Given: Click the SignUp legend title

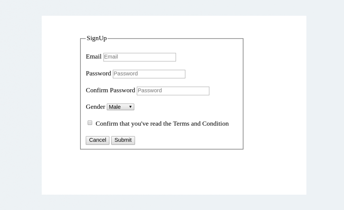Looking at the screenshot, I should coord(97,38).
